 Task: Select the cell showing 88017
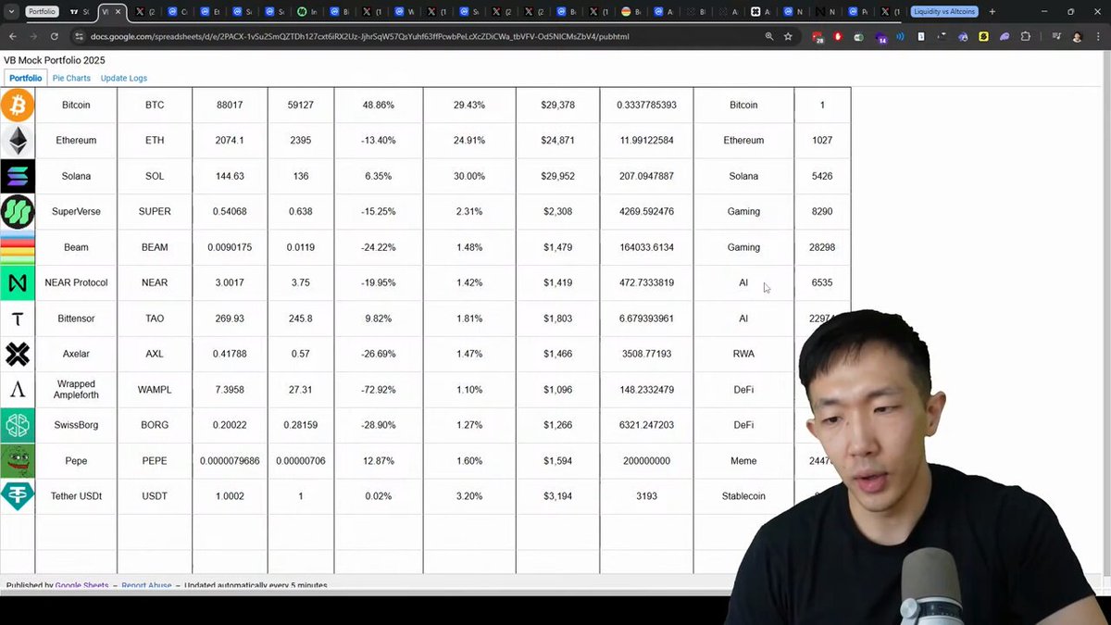pyautogui.click(x=230, y=106)
